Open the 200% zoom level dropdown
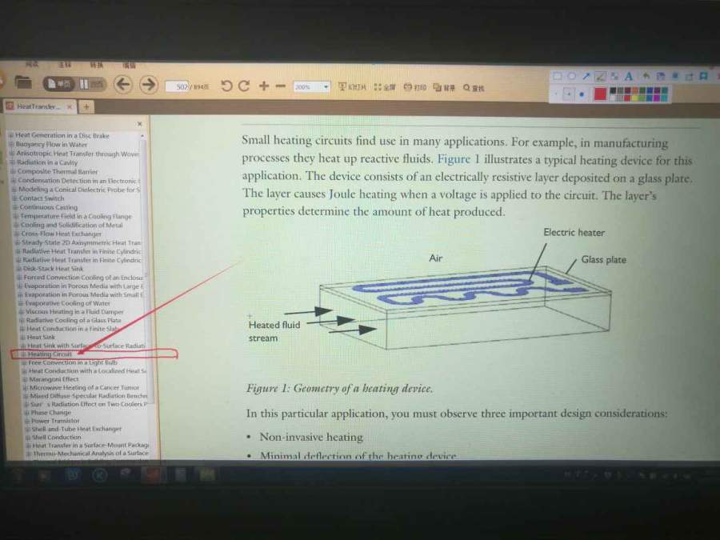 point(326,86)
